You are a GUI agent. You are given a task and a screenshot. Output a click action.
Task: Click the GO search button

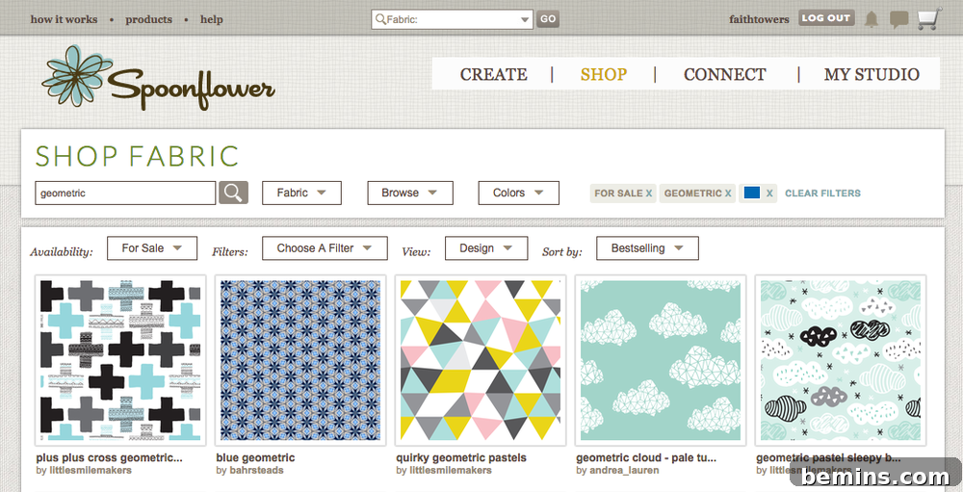pyautogui.click(x=548, y=19)
